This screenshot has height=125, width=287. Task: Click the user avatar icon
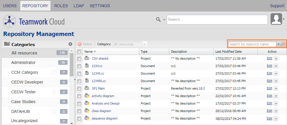coord(276,19)
